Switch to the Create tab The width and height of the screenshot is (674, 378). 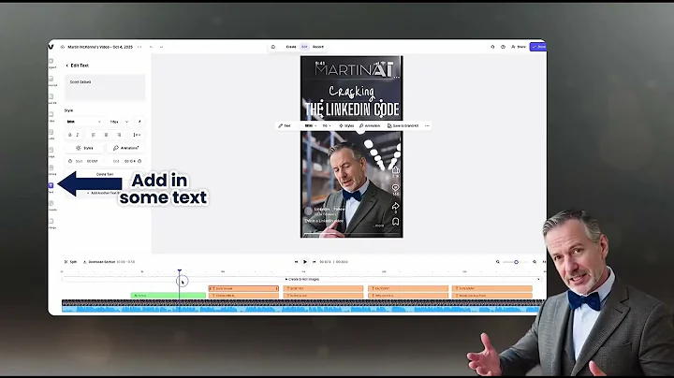tap(291, 47)
